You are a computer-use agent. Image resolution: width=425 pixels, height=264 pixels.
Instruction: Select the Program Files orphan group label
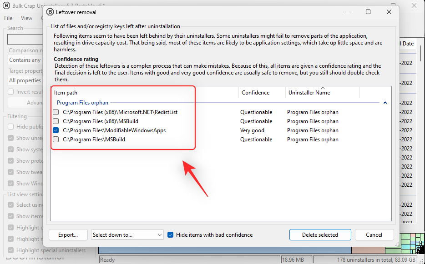point(82,103)
